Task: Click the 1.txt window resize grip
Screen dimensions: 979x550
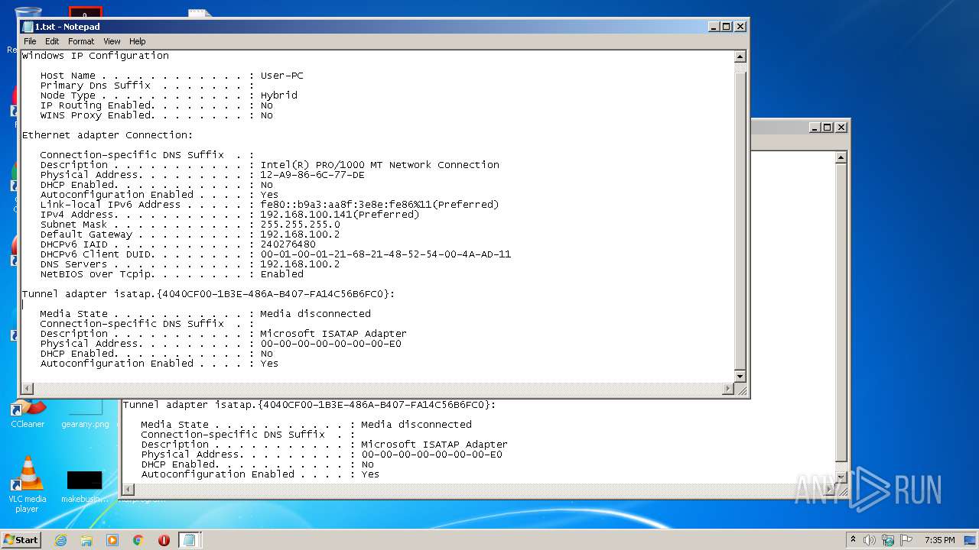Action: [740, 390]
